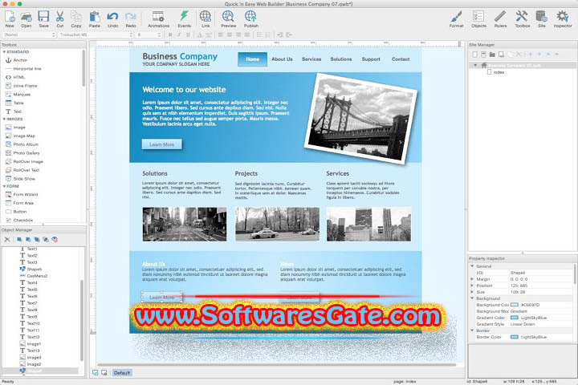The image size is (578, 385).
Task: Click the Home menu item on the page
Action: tap(252, 59)
